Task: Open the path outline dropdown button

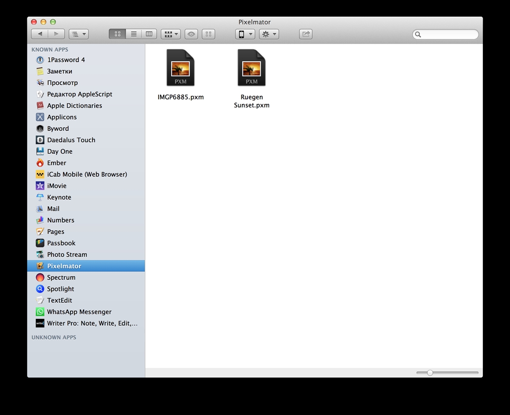Action: 78,34
